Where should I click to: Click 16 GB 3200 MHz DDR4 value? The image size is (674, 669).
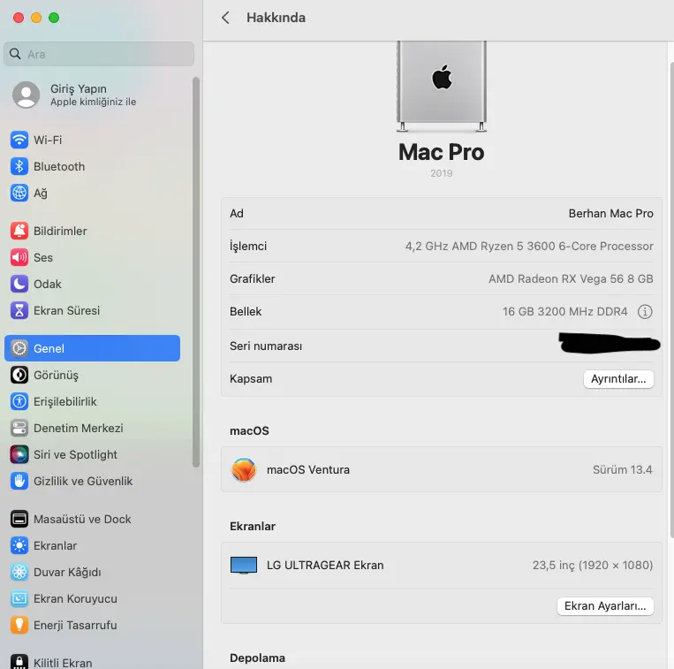pos(564,311)
